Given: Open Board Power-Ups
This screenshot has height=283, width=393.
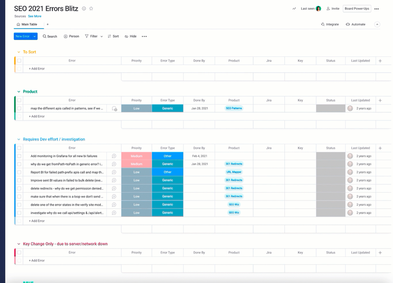Looking at the screenshot, I should coord(357,8).
